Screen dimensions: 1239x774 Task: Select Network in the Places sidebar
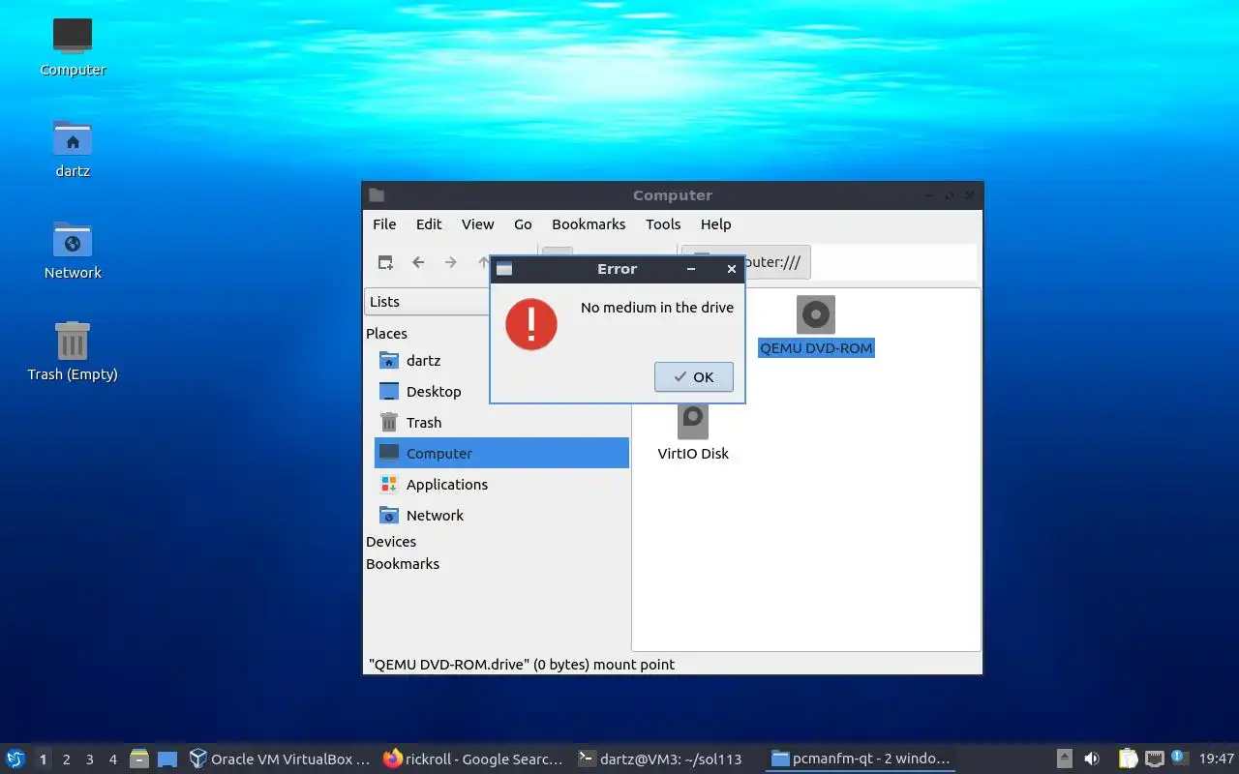point(501,516)
